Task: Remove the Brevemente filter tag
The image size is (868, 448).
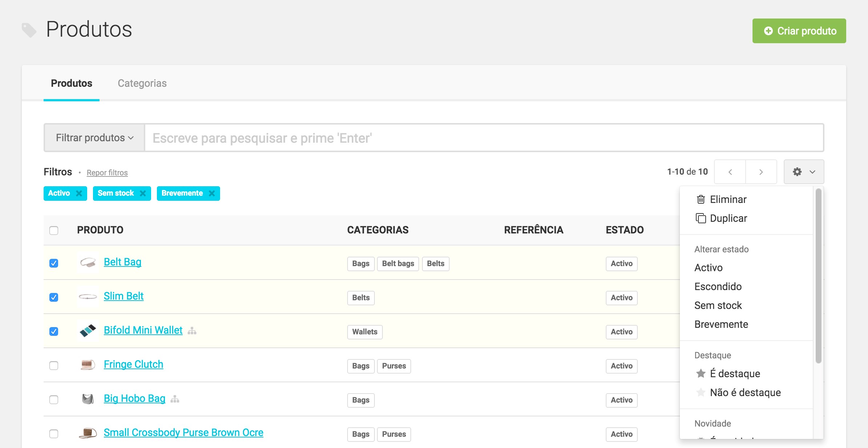Action: pyautogui.click(x=212, y=194)
